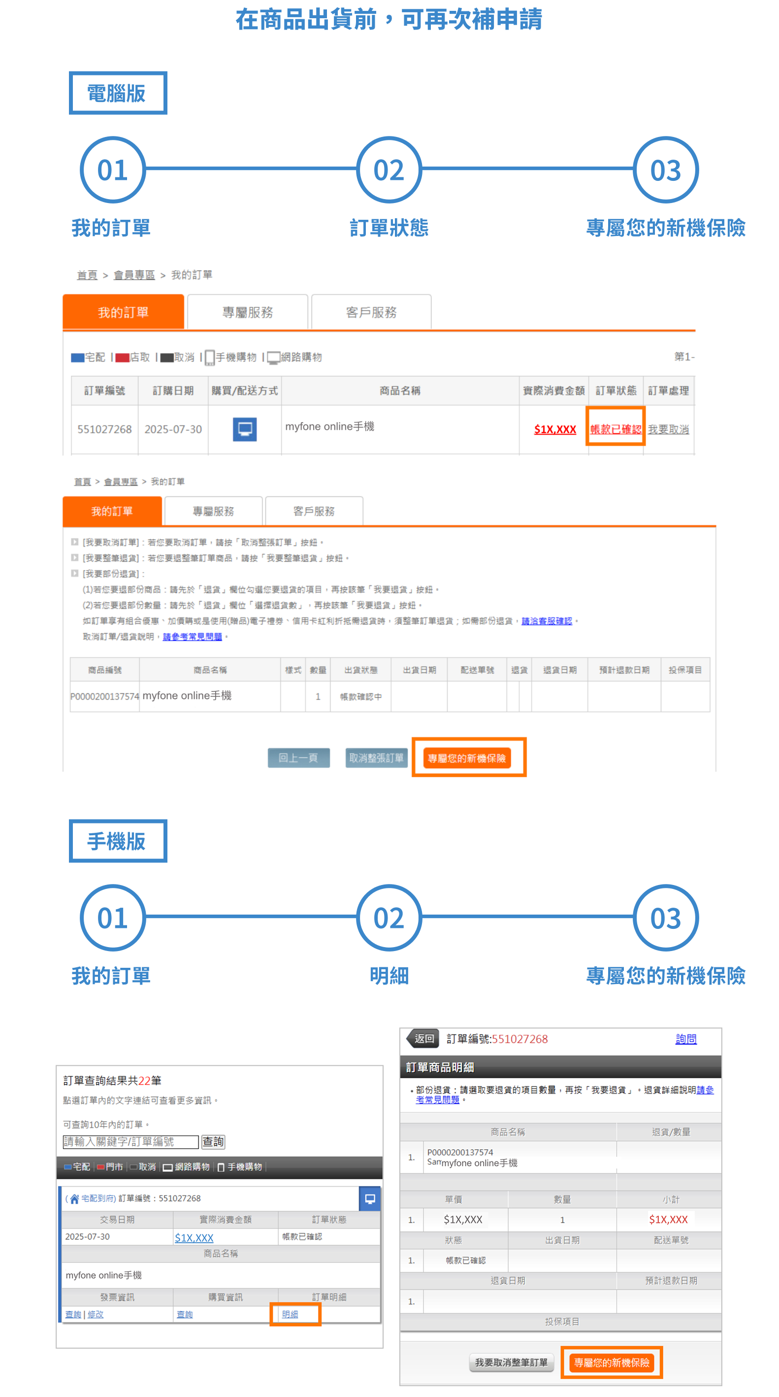Go to 首頁 in the second breadcrumb
779x1397 pixels.
[x=82, y=481]
